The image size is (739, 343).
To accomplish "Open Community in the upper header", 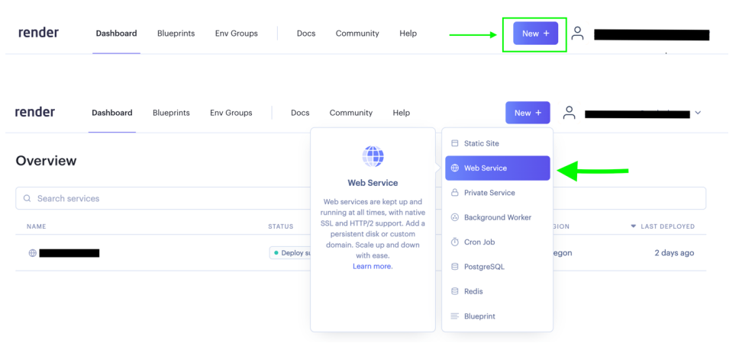I will 357,34.
